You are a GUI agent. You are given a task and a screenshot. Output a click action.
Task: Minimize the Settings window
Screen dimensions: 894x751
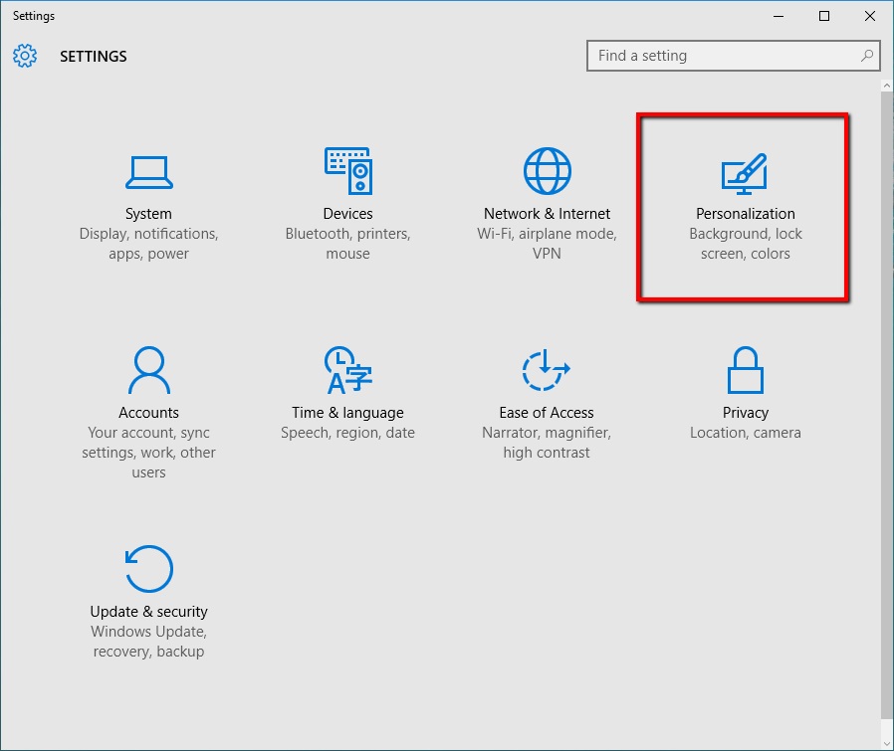tap(779, 16)
